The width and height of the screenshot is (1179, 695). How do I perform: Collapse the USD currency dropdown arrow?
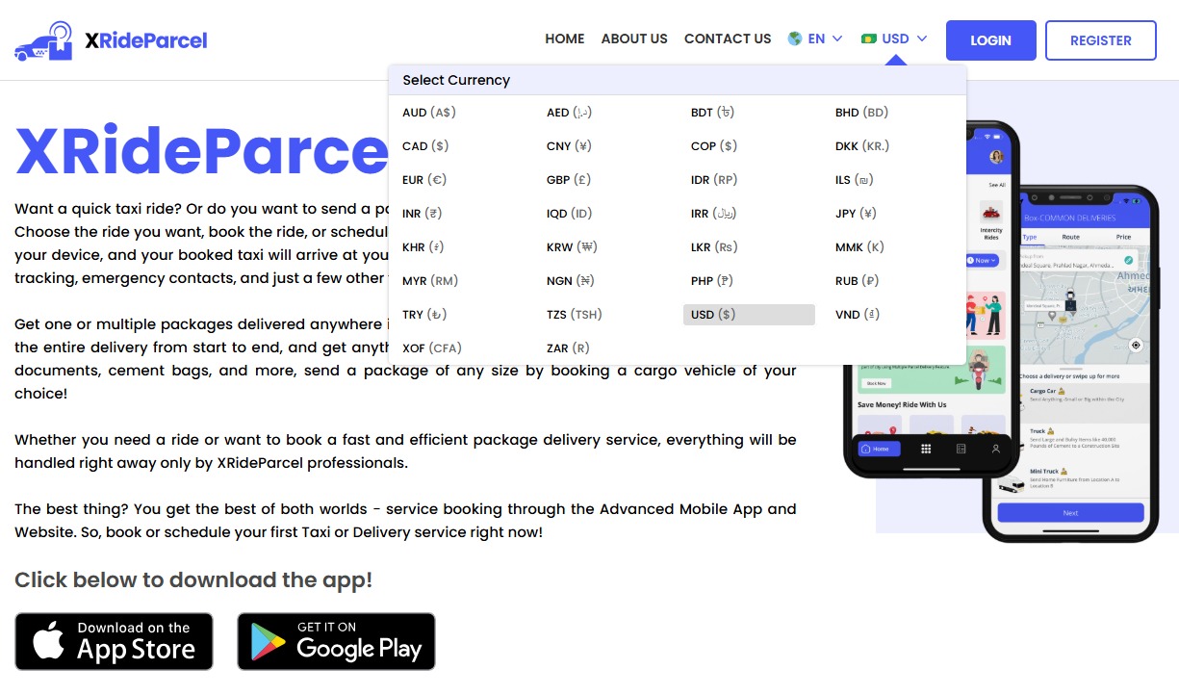[922, 39]
